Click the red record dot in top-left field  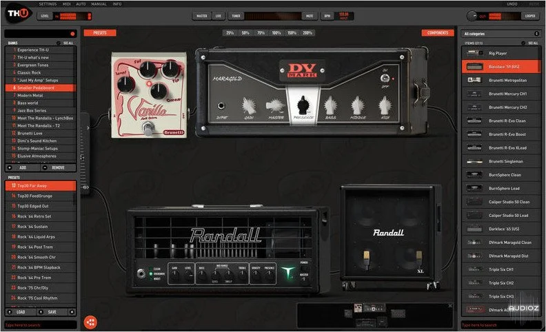click(72, 34)
